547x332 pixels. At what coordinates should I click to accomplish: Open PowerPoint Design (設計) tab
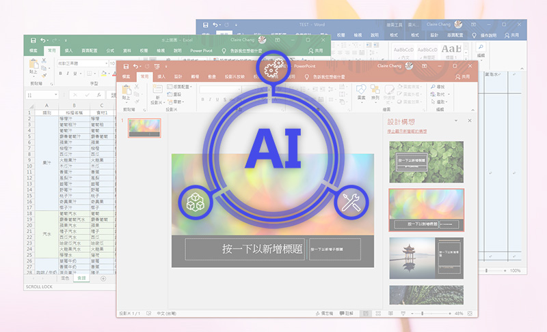click(178, 76)
